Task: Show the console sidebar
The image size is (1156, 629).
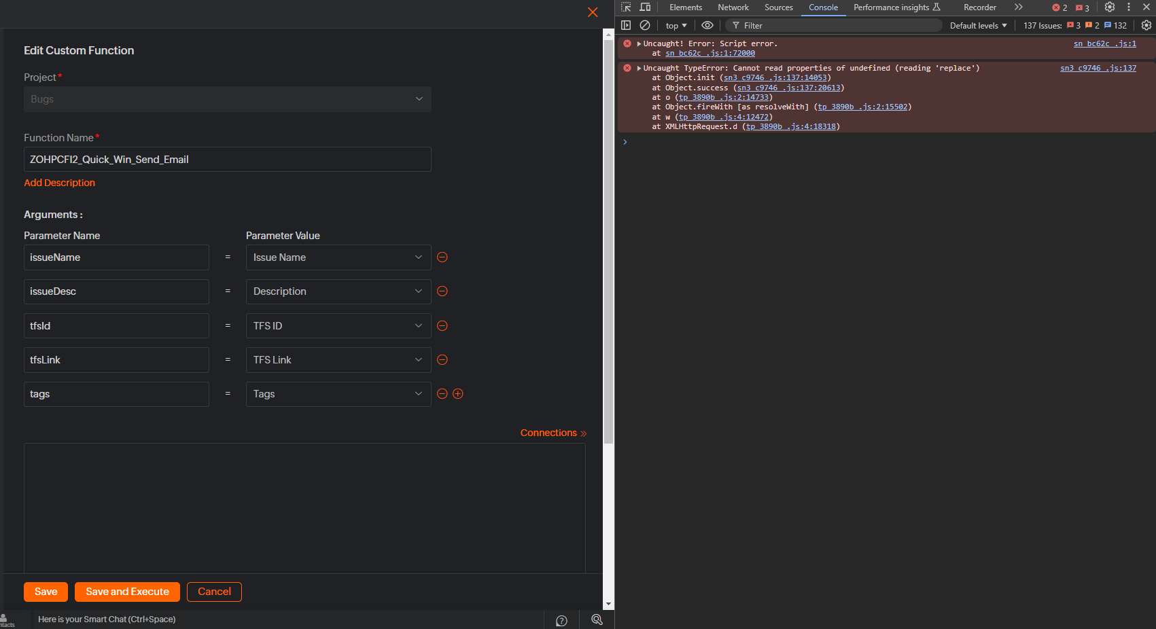Action: [626, 25]
